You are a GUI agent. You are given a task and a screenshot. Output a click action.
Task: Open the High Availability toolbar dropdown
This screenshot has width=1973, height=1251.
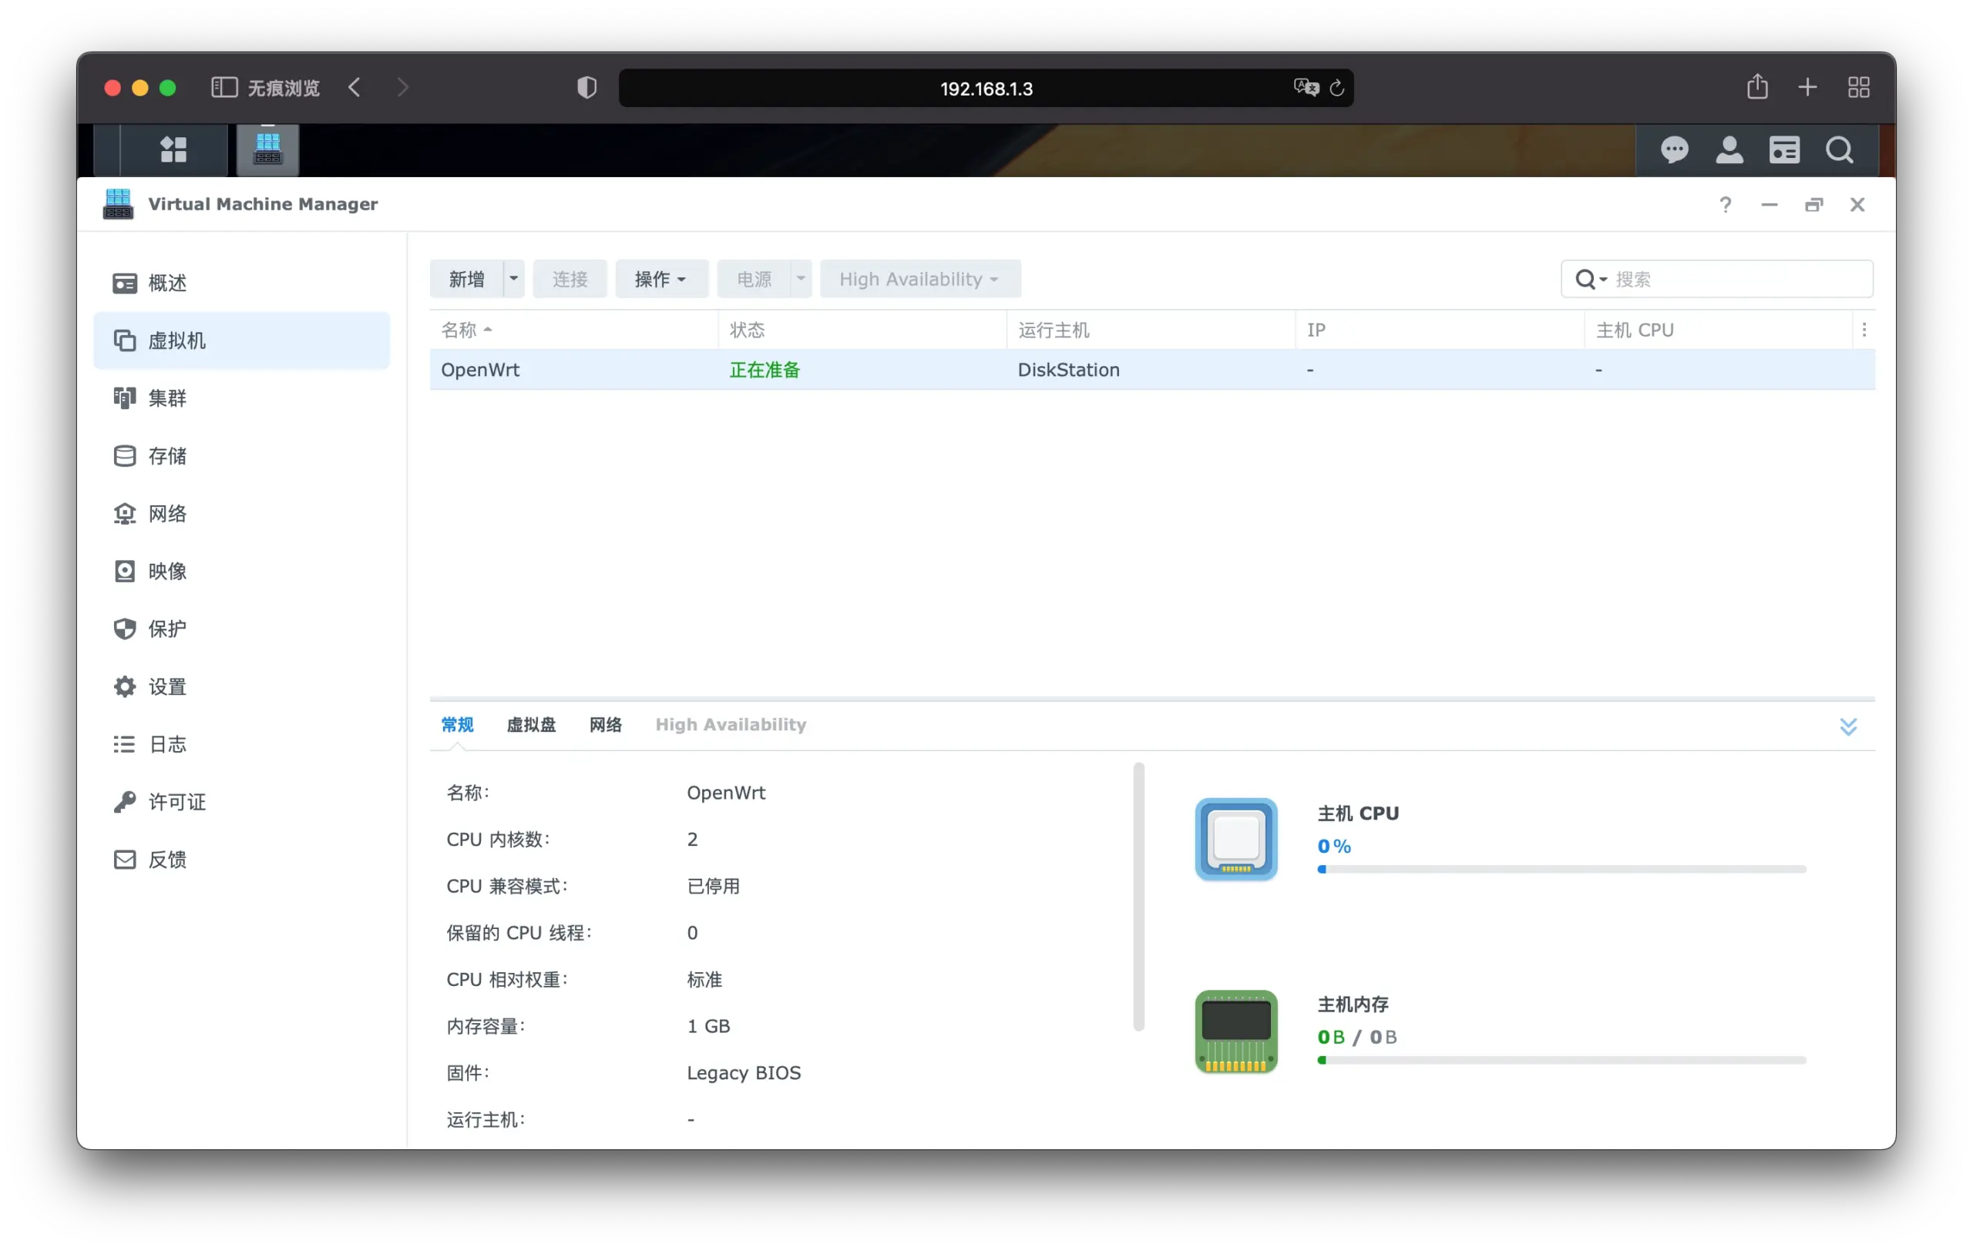pyautogui.click(x=919, y=279)
